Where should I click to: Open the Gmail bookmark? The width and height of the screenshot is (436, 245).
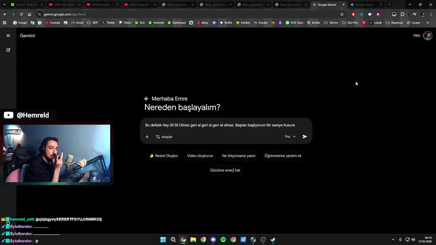77,23
